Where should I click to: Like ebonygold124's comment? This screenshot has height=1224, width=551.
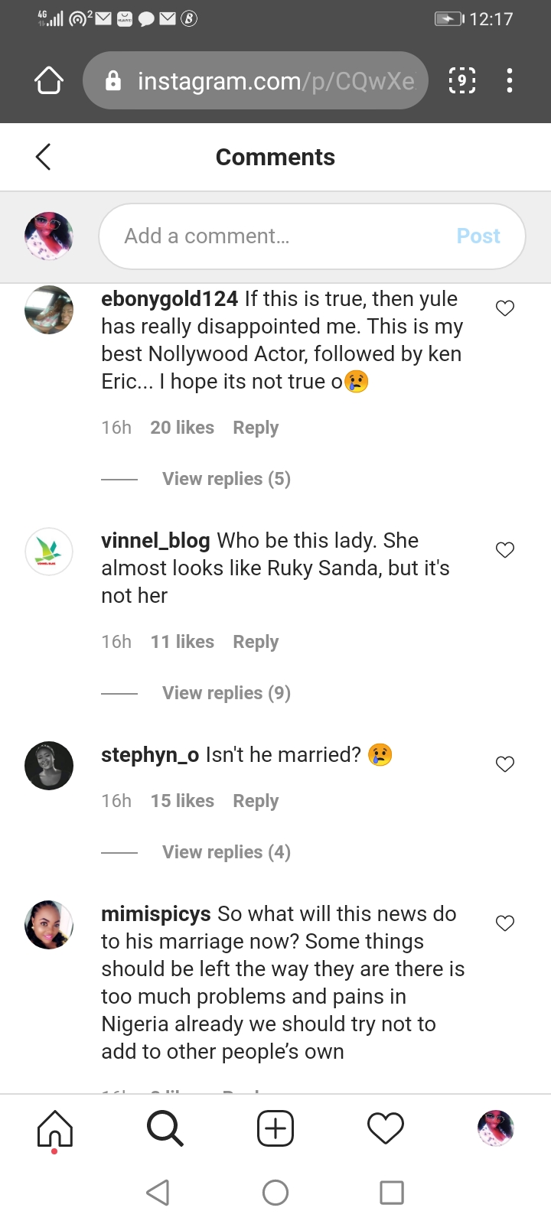tap(505, 308)
